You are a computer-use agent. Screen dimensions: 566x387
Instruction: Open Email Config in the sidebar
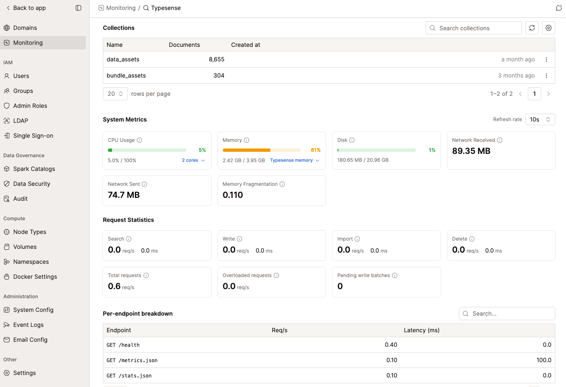click(43, 340)
